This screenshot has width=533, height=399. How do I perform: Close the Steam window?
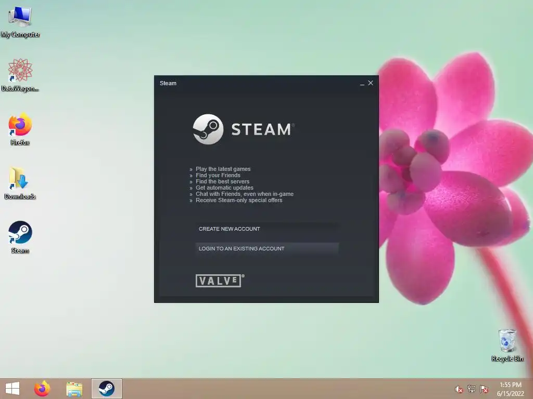371,83
